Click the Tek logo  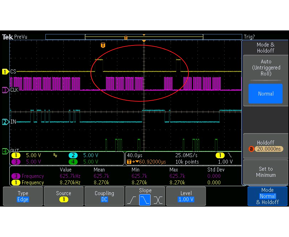pos(8,37)
